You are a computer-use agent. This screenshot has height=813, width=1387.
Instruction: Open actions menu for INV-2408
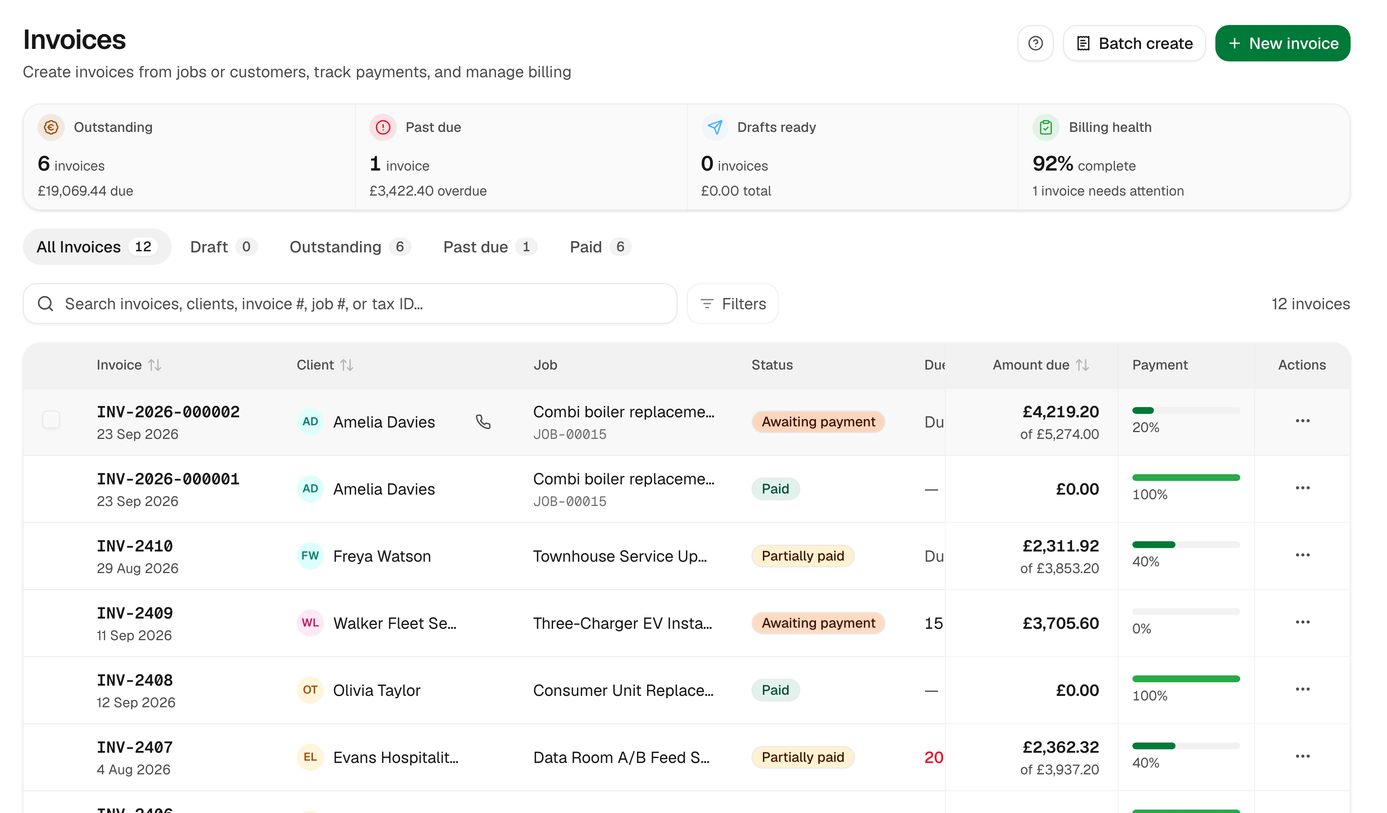pyautogui.click(x=1302, y=690)
